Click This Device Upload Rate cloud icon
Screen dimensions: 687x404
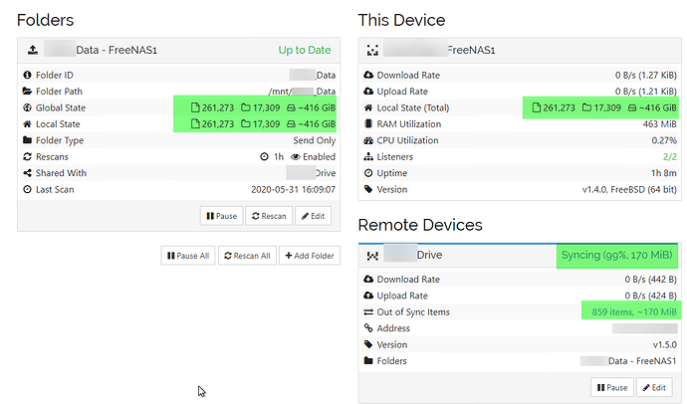coord(368,91)
